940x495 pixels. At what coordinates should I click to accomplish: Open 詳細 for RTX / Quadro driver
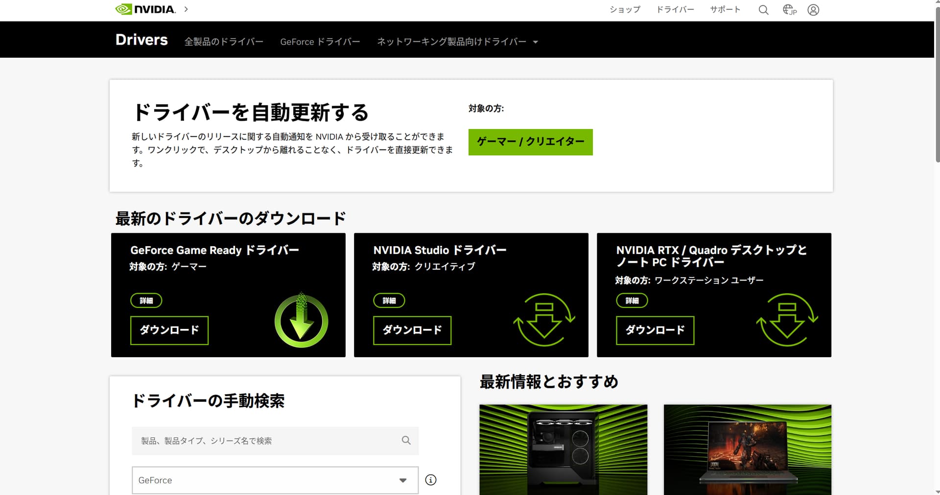pyautogui.click(x=632, y=301)
